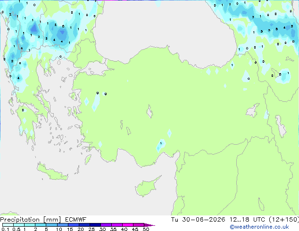
Task: Click the '30' legend scale label
Action: (102, 229)
